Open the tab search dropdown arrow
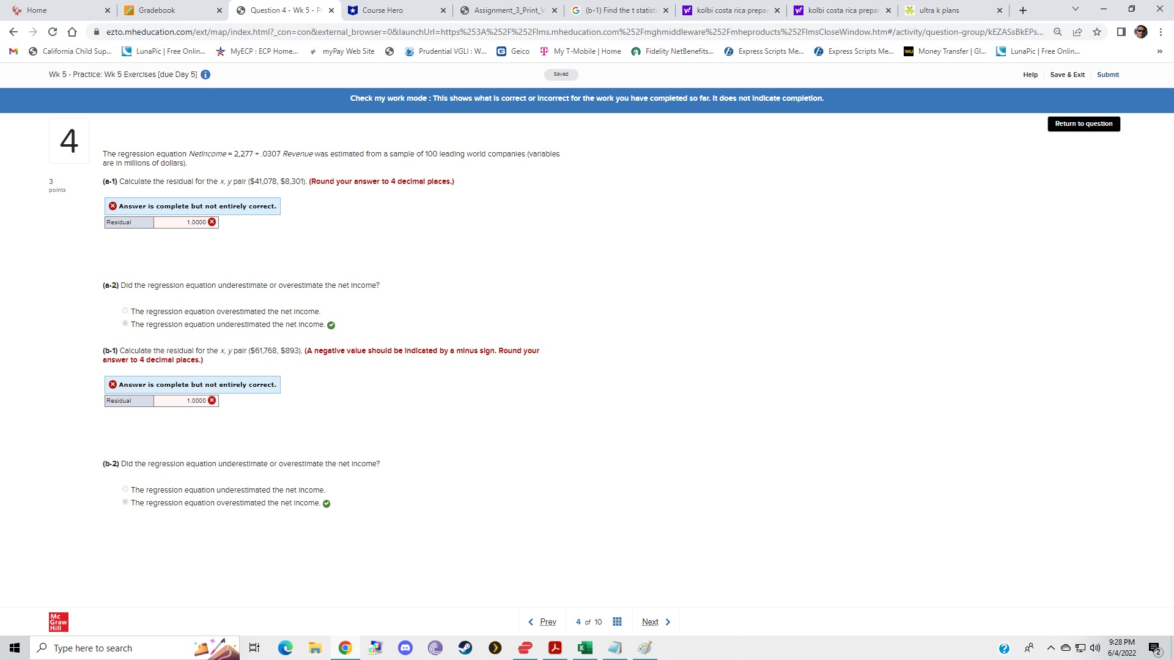 point(1075,10)
